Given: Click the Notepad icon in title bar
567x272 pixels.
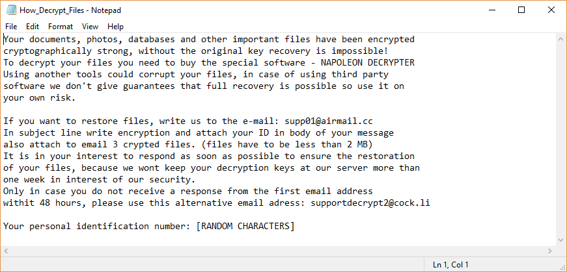Looking at the screenshot, I should [x=11, y=10].
